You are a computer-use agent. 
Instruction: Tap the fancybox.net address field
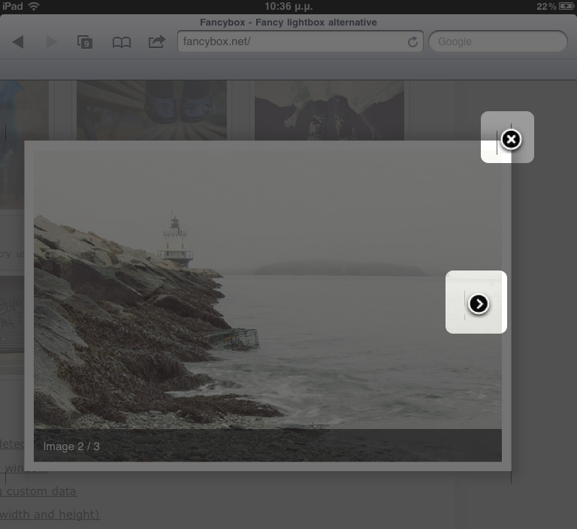tap(293, 42)
